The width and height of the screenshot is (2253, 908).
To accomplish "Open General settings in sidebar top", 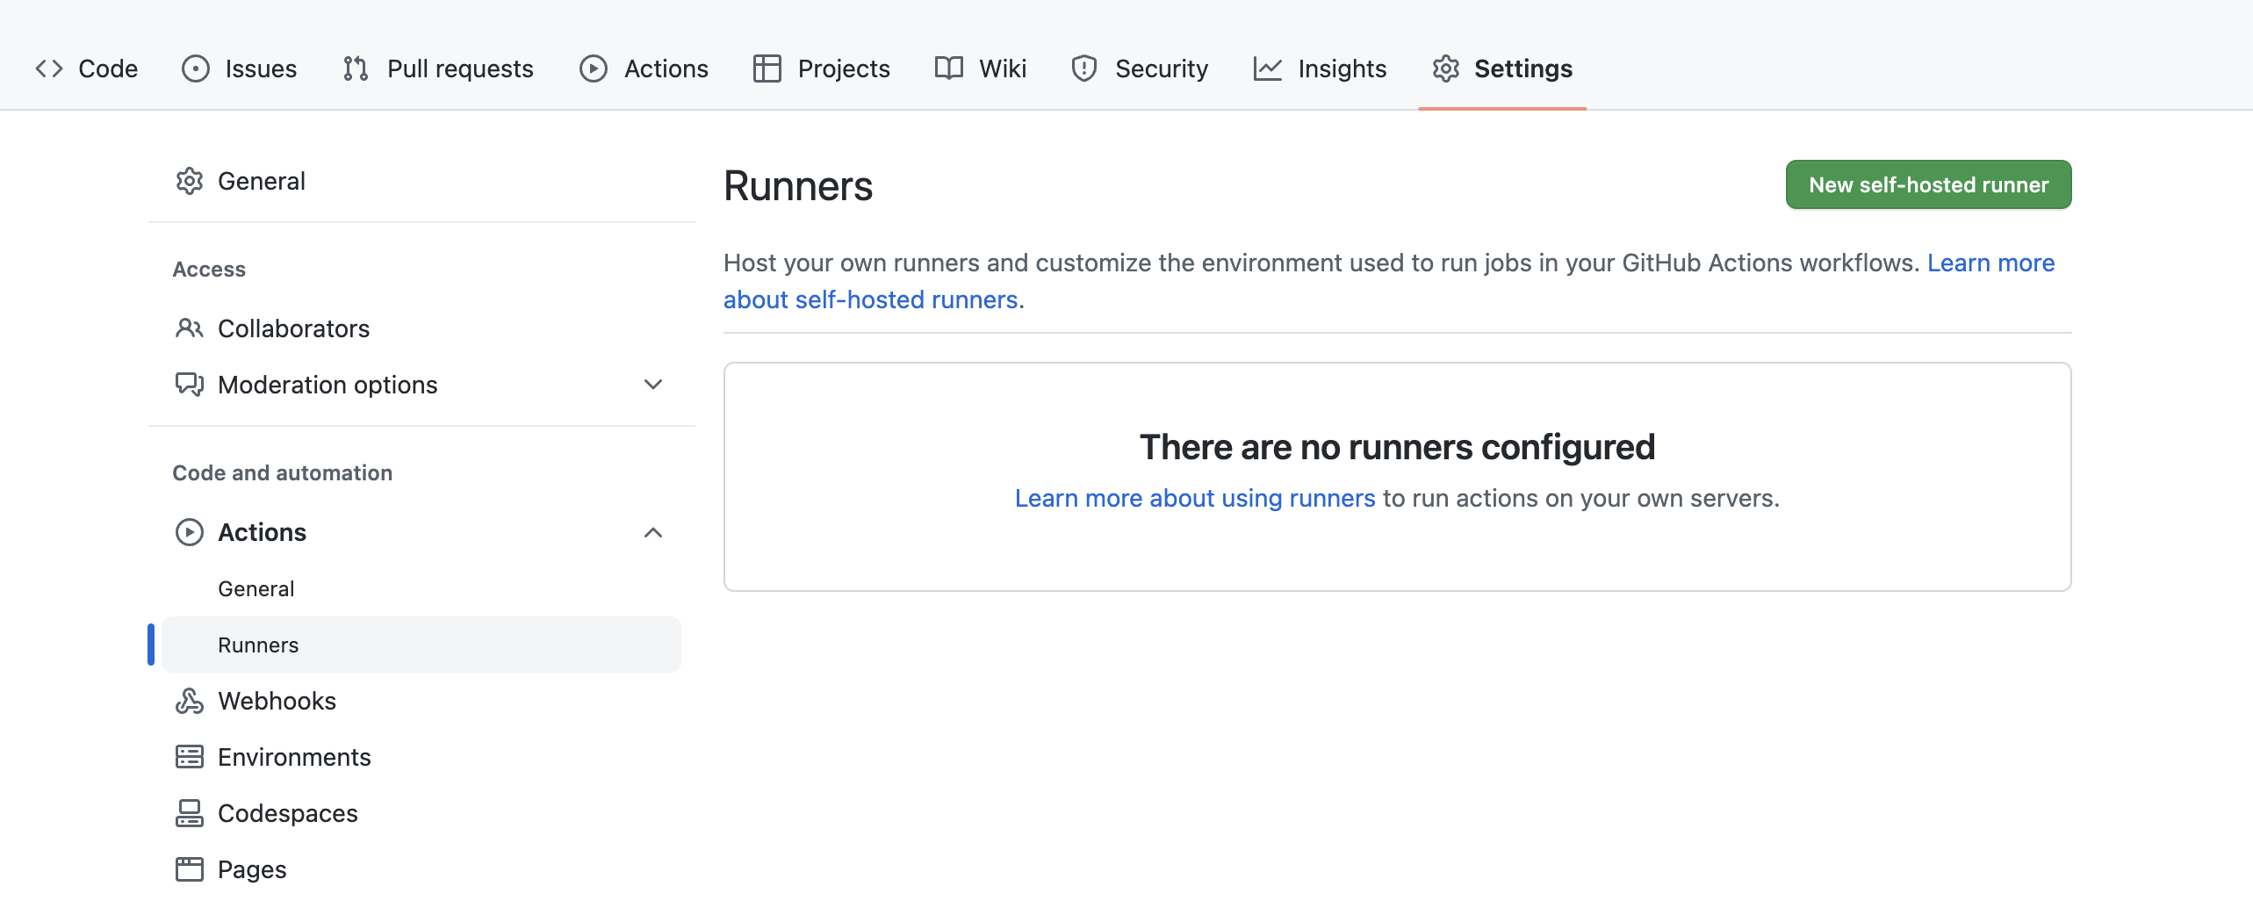I will [x=421, y=181].
